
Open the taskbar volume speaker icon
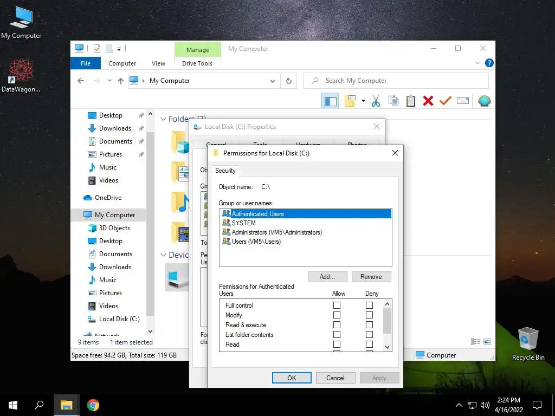485,405
